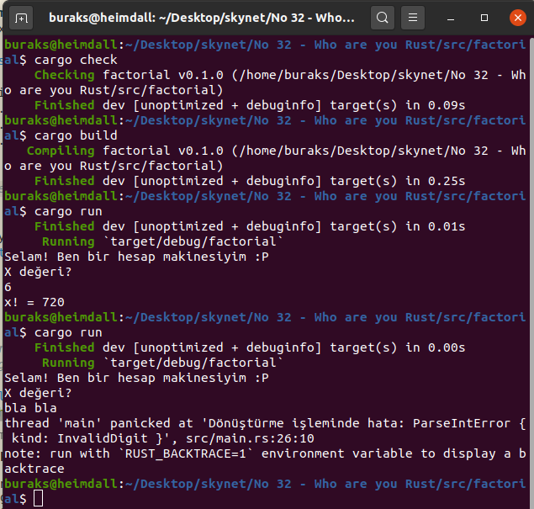Click the line ending 'in 0.25s'
This screenshot has width=534, height=509.
tap(250, 181)
